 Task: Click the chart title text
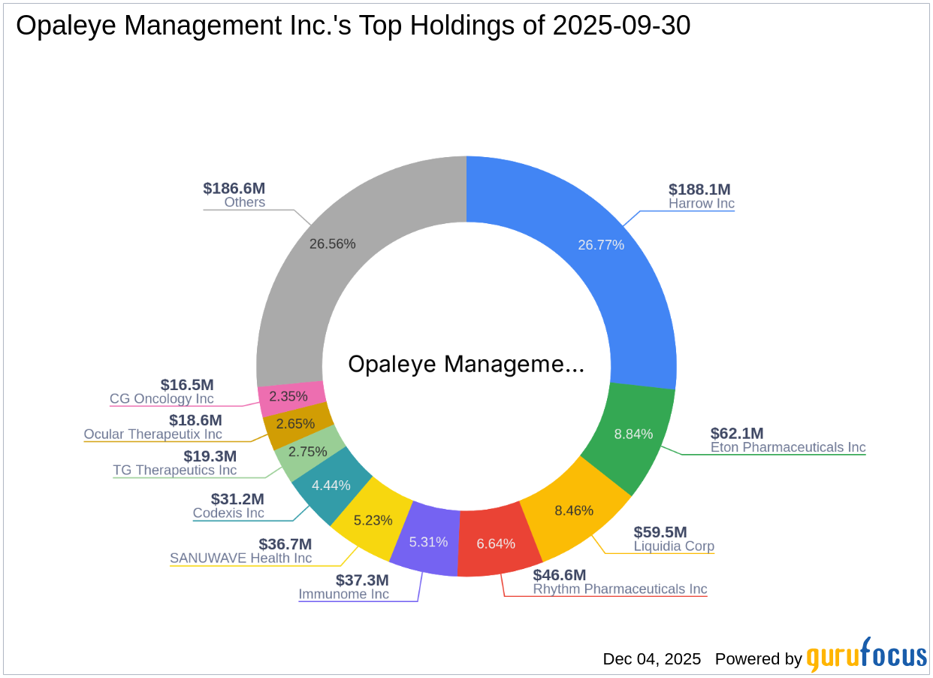point(353,25)
